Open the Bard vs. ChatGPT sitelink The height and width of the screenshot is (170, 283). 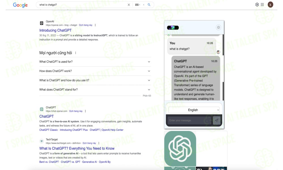[x=49, y=162]
